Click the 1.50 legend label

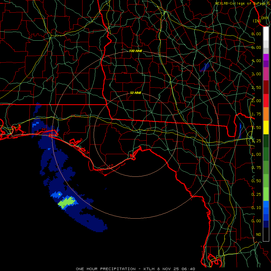(x=256, y=128)
